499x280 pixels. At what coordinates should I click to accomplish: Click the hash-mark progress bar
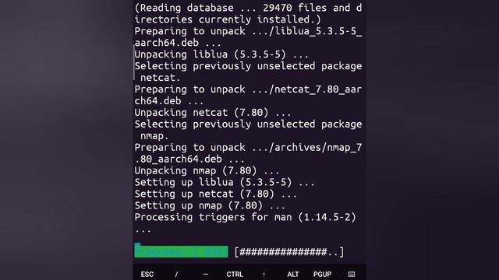pyautogui.click(x=289, y=252)
